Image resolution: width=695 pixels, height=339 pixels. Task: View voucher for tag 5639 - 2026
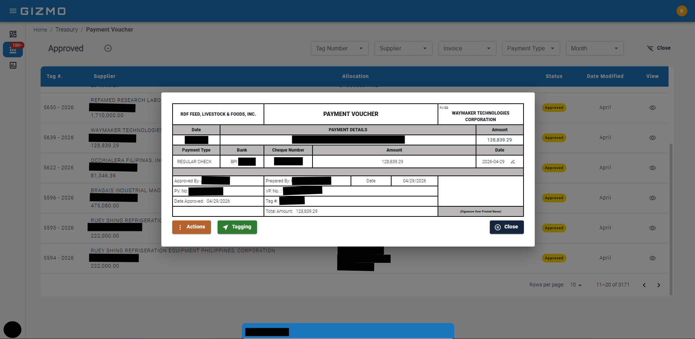652,138
